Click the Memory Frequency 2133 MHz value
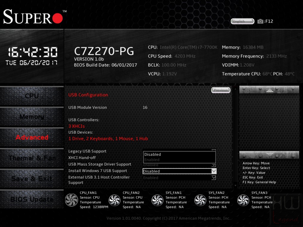The height and width of the screenshot is (227, 303). [276, 56]
